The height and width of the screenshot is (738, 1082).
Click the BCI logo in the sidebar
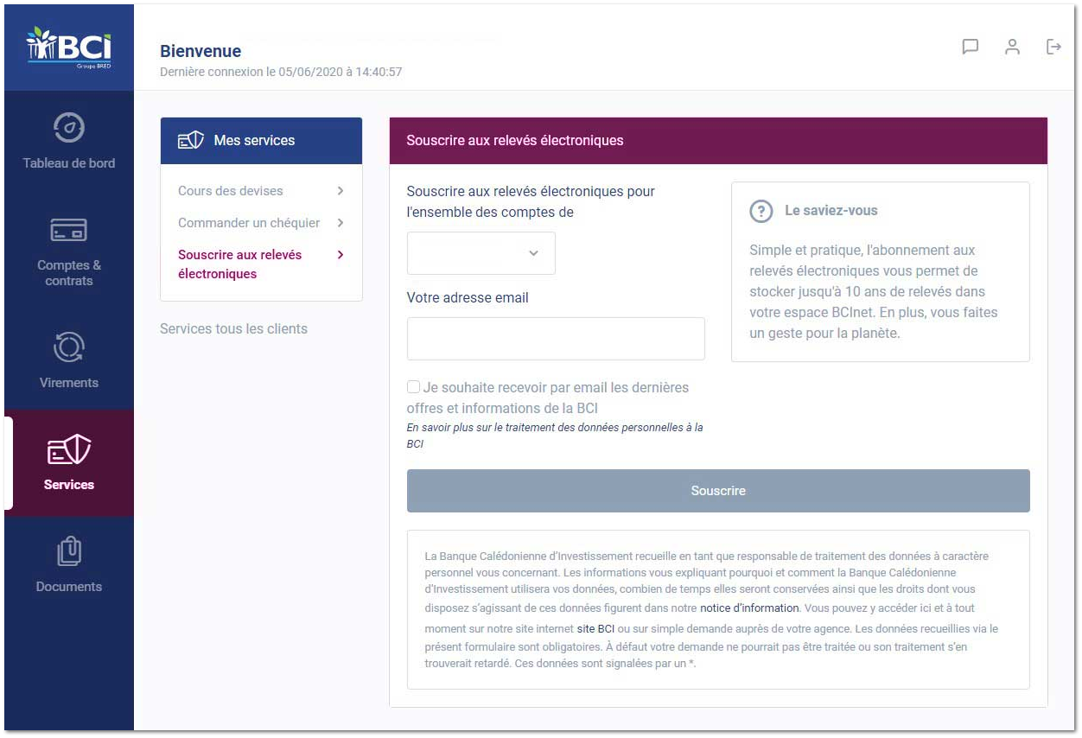click(69, 47)
